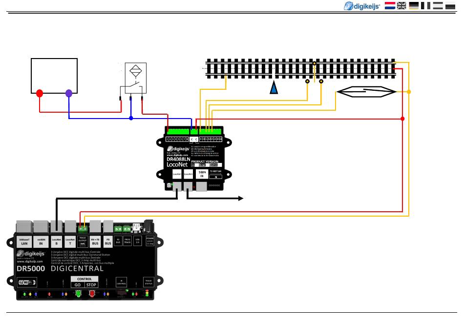Click the blue locomotive direction arrow under the track
This screenshot has height=322, width=464.
coord(274,87)
